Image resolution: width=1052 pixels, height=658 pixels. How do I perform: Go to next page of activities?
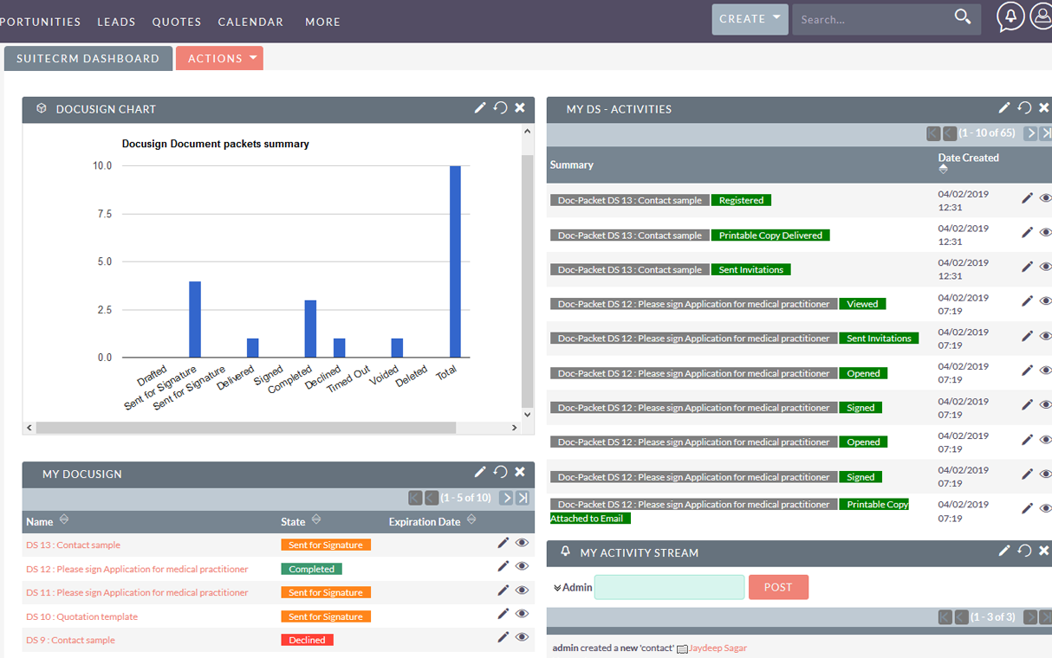[x=1030, y=133]
